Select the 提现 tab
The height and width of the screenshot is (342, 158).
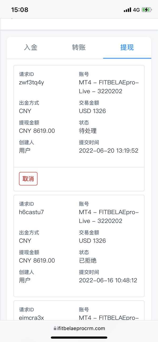127,47
